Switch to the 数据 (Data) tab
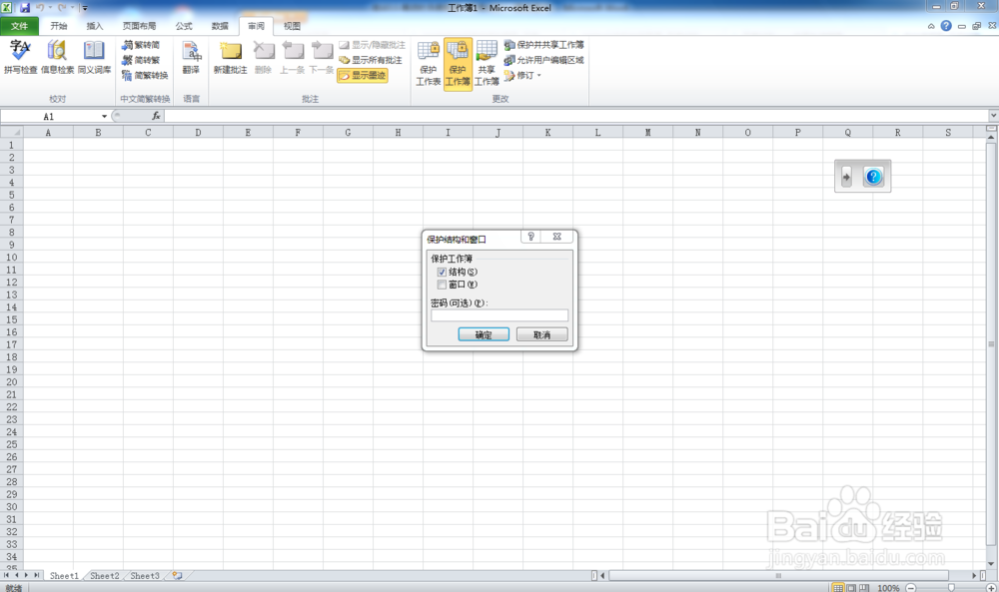The width and height of the screenshot is (999, 592). point(220,26)
